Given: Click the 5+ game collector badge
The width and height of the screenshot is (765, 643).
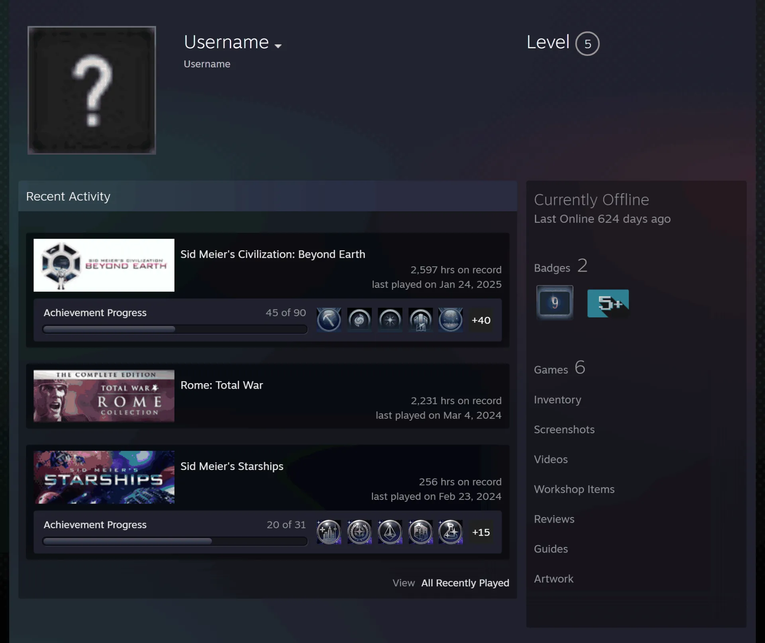Looking at the screenshot, I should (608, 303).
